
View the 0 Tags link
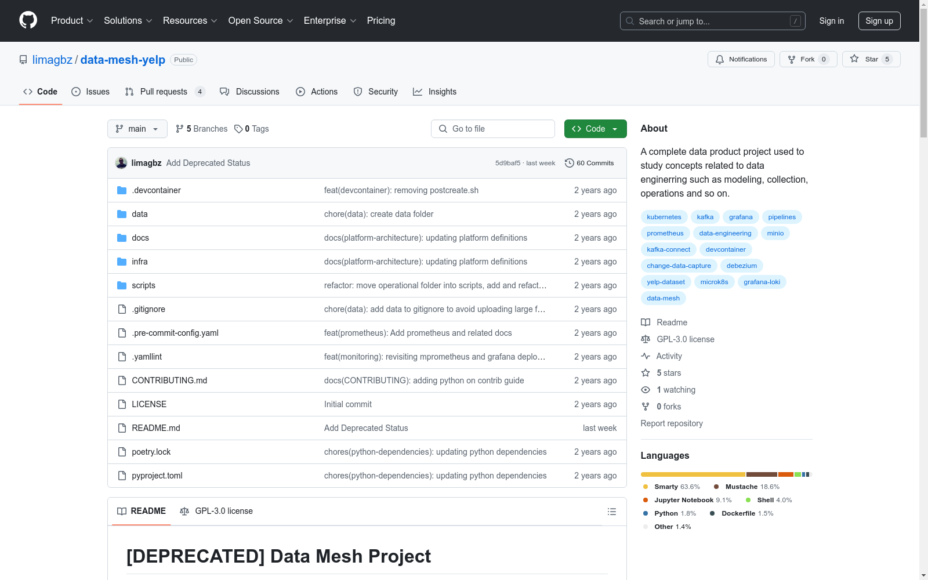pyautogui.click(x=252, y=129)
